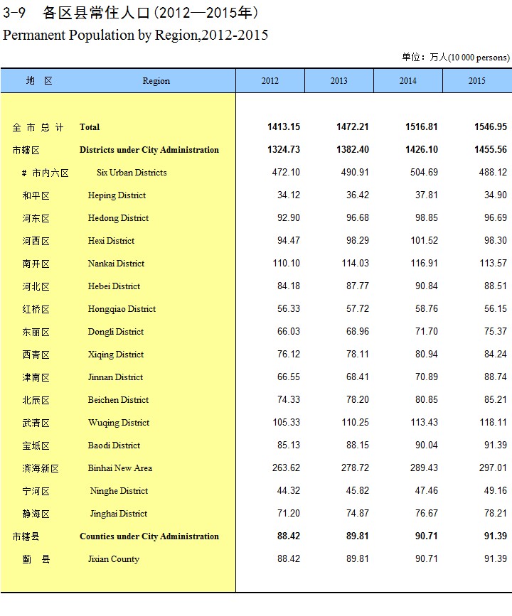Click the 市内六区 Chinese label
Viewport: 512px width, 616px height.
point(50,173)
